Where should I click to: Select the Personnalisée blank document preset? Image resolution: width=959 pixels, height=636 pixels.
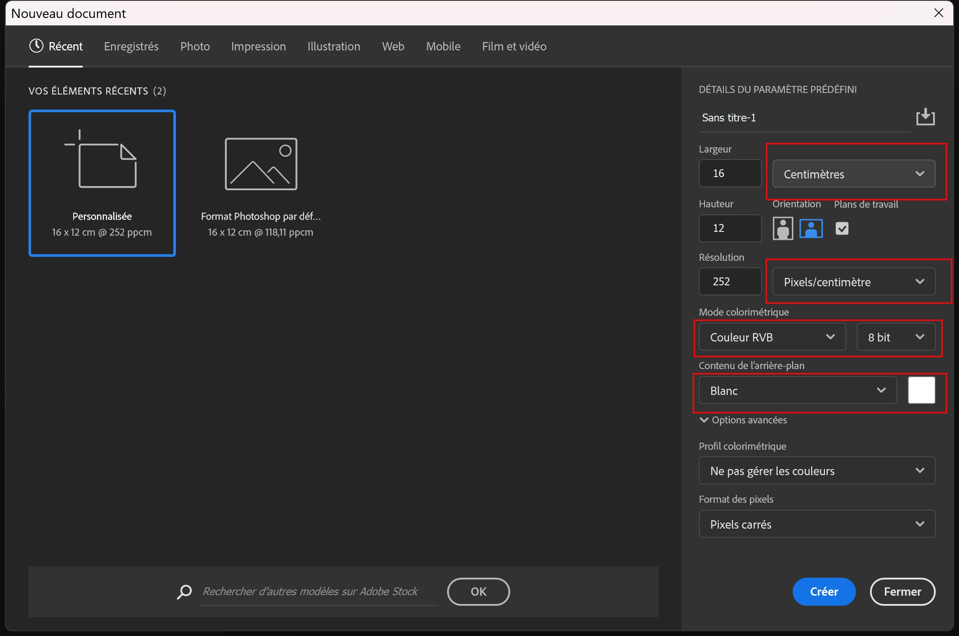click(102, 183)
